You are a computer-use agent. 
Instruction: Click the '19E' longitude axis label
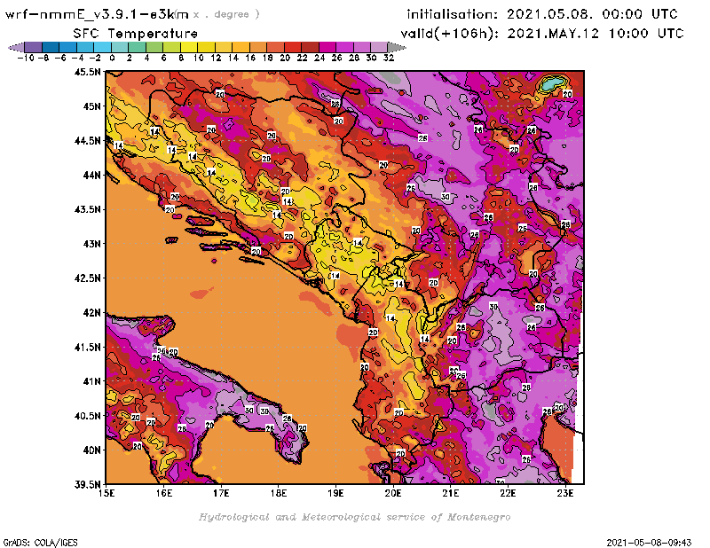[335, 493]
